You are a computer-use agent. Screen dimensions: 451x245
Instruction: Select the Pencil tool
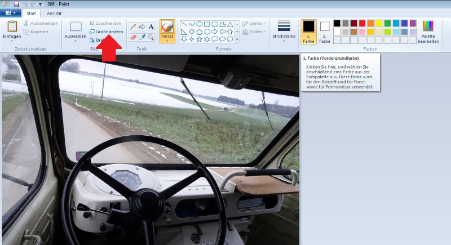133,26
